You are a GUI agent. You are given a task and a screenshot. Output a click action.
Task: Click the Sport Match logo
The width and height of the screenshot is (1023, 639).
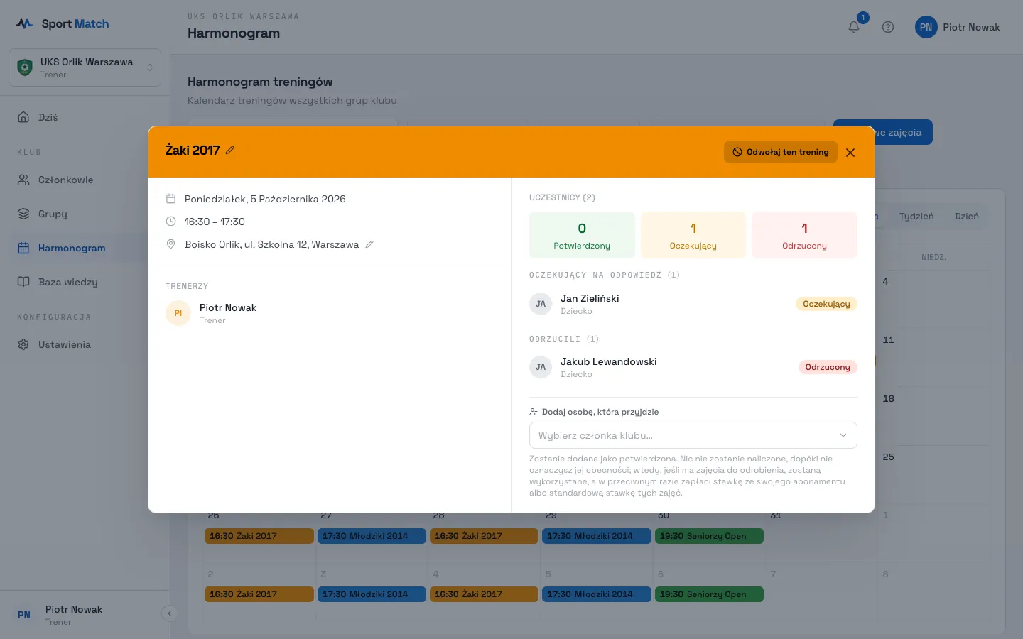click(63, 23)
